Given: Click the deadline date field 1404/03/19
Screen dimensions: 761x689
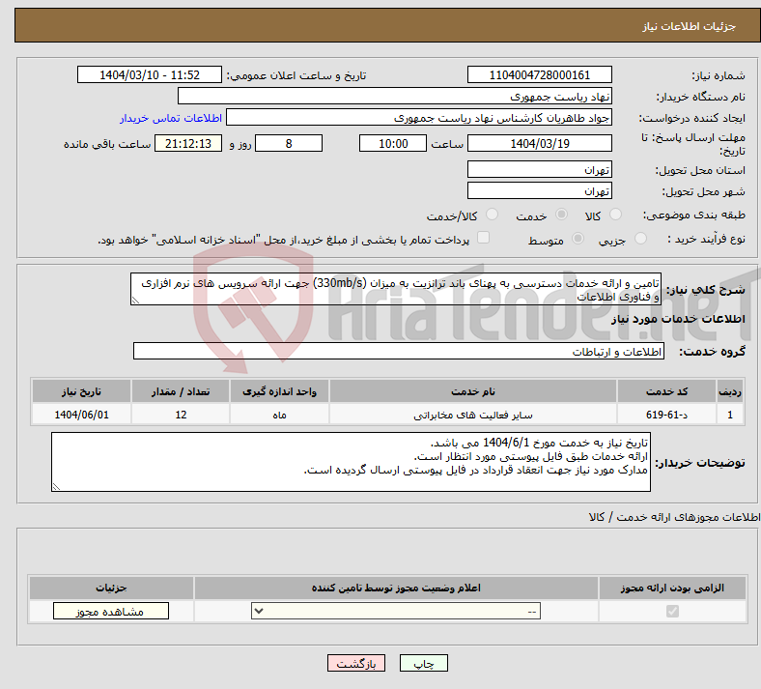Looking at the screenshot, I should tap(539, 143).
